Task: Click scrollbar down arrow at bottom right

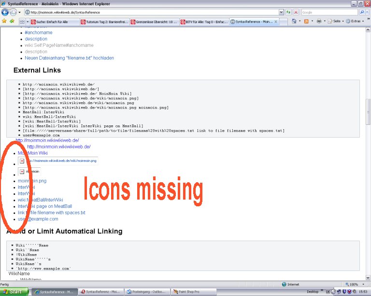Action: [x=368, y=278]
